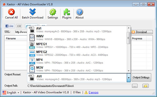Image resolution: width=157 pixels, height=97 pixels.
Task: Choose MOV format from the dropdown list
Action: tap(77, 69)
